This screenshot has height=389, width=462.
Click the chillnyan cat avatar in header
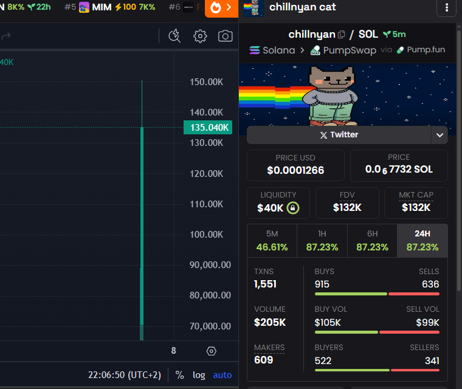[x=253, y=8]
